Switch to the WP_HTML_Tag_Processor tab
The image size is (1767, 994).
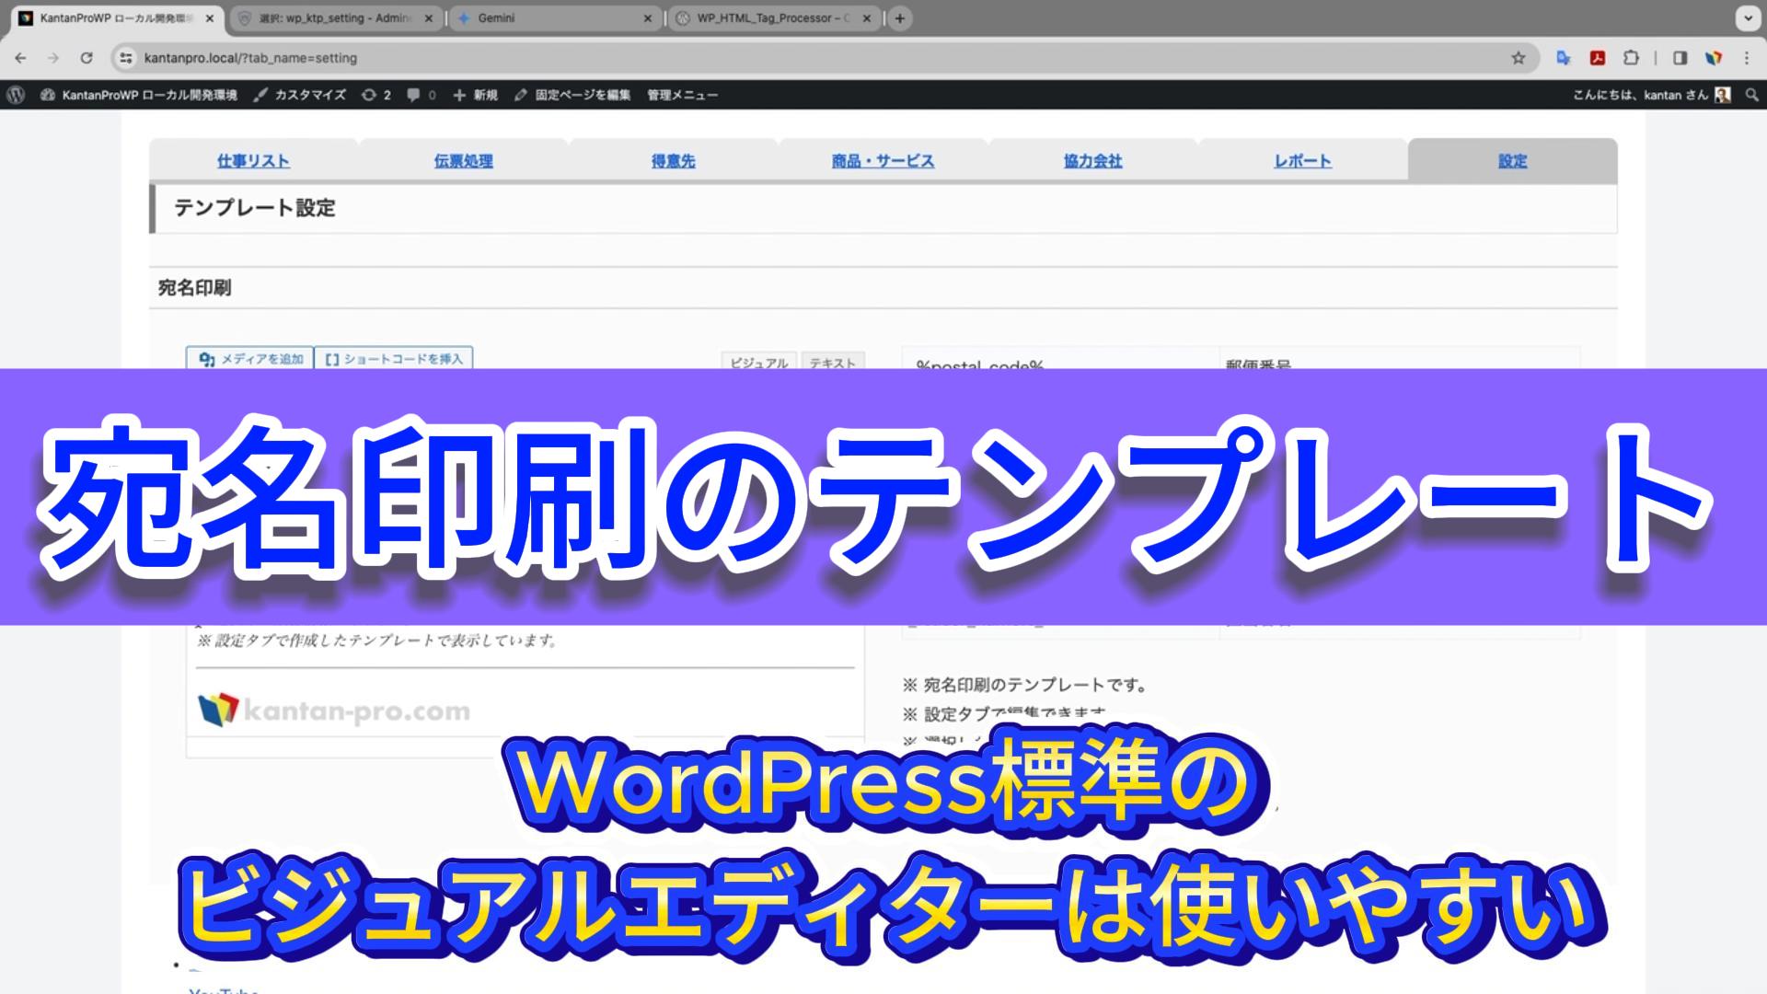point(774,18)
